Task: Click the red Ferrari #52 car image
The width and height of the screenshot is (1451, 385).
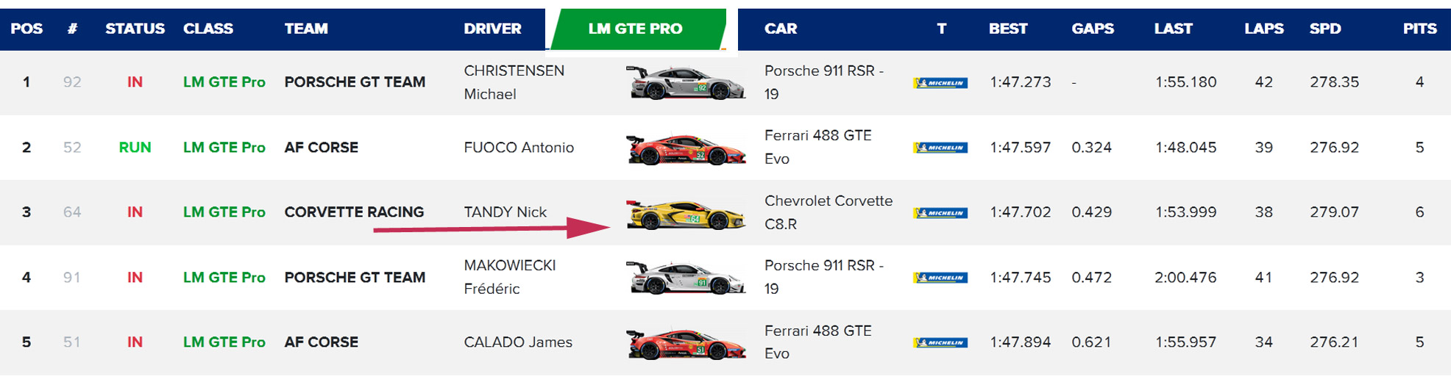Action: click(686, 148)
